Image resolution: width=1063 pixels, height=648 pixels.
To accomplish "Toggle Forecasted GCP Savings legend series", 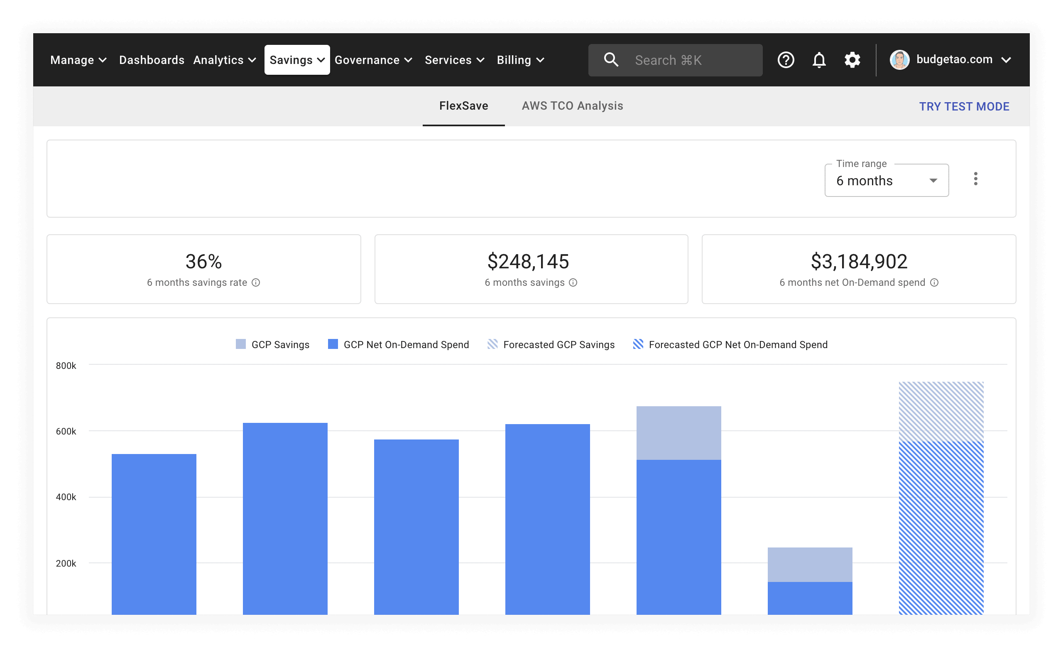I will click(x=551, y=344).
